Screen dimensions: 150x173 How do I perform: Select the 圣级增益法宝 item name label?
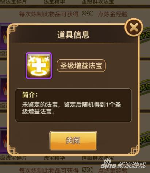point(81,66)
